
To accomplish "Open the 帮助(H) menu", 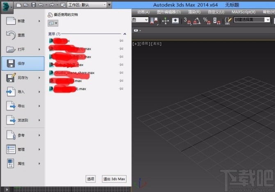I will coord(269,12).
